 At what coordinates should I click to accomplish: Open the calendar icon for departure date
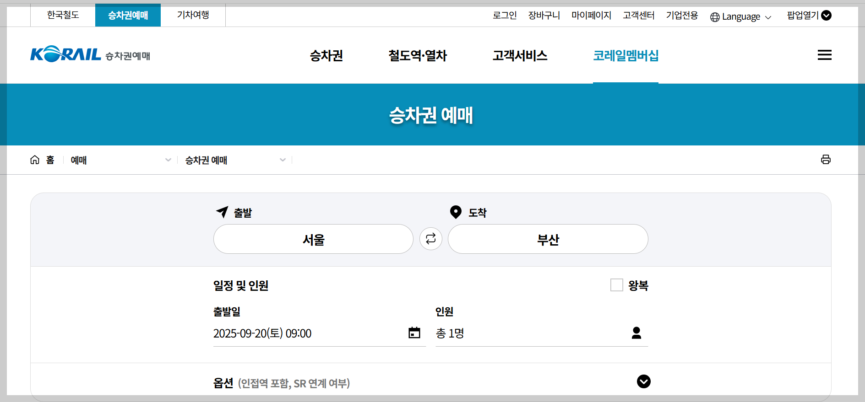click(x=414, y=332)
